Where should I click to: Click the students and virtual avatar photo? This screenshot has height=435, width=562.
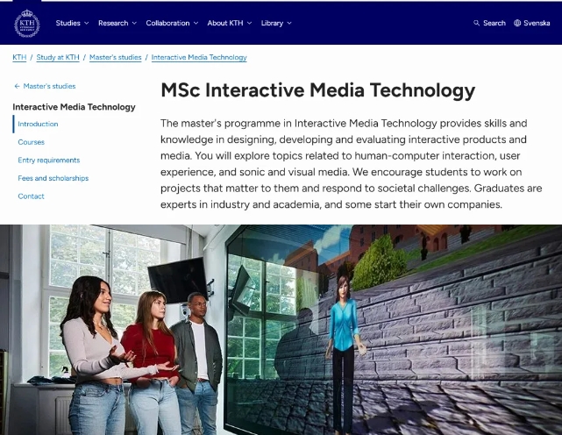tap(281, 330)
